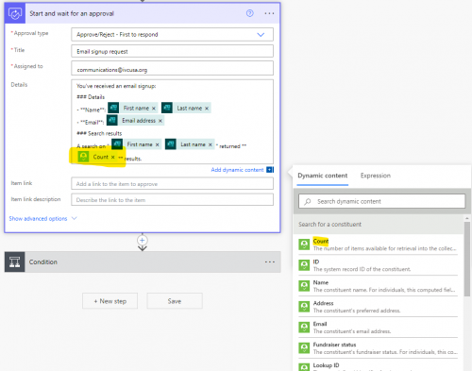The height and width of the screenshot is (371, 472).
Task: Remove the Count token from Details
Action: tap(112, 157)
